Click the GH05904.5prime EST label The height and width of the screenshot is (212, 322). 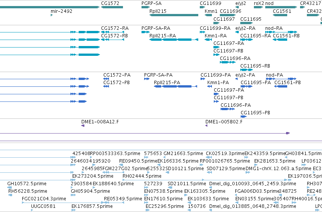[x=90, y=191]
